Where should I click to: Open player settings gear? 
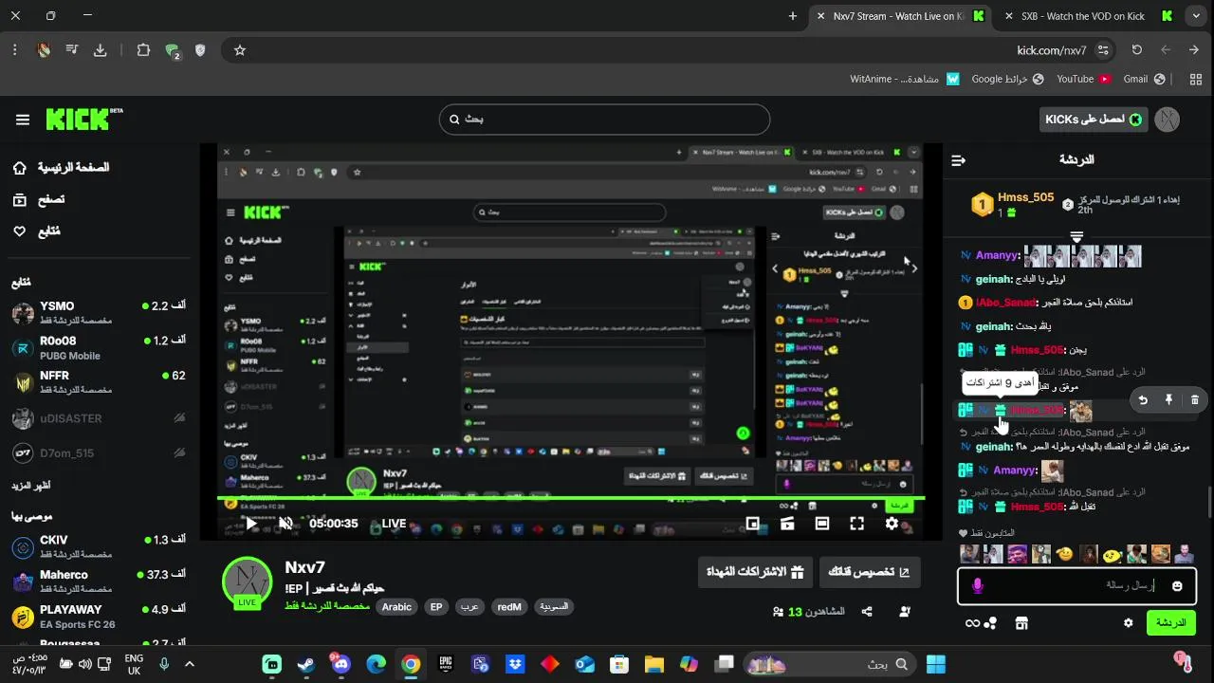point(892,524)
